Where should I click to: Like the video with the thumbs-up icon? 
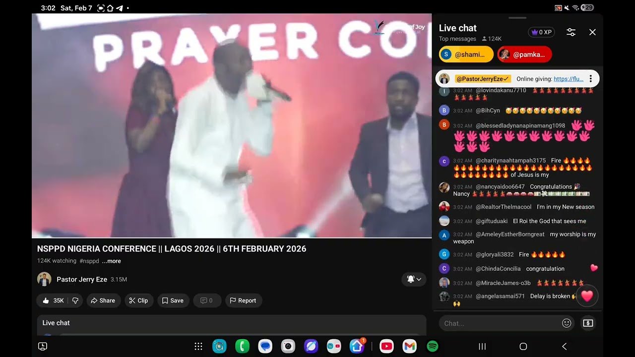[53, 300]
